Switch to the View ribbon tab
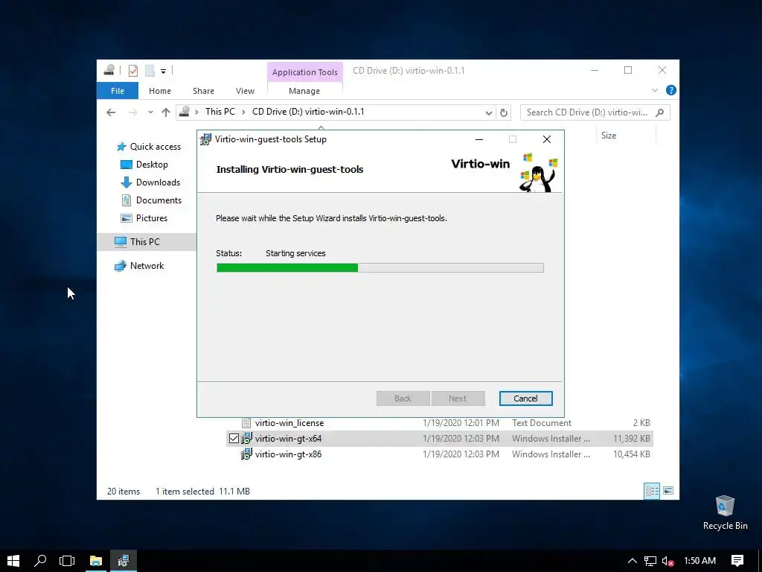 click(245, 91)
